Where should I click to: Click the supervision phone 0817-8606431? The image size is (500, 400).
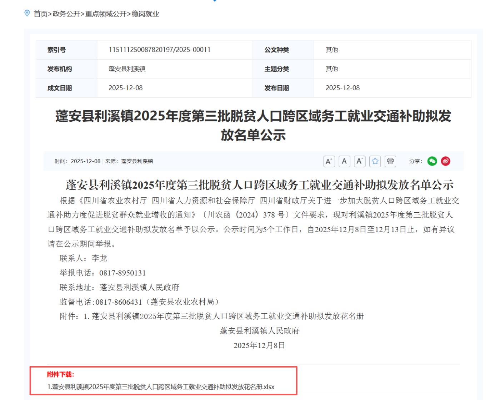pyautogui.click(x=119, y=302)
